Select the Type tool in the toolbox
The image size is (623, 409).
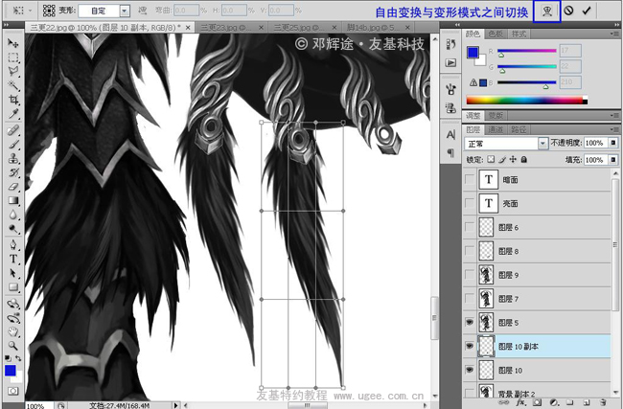(14, 259)
